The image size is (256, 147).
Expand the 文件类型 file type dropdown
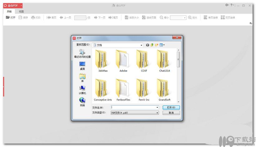pyautogui.click(x=157, y=113)
